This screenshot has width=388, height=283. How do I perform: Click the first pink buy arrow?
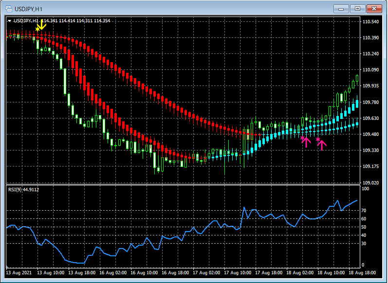point(306,143)
